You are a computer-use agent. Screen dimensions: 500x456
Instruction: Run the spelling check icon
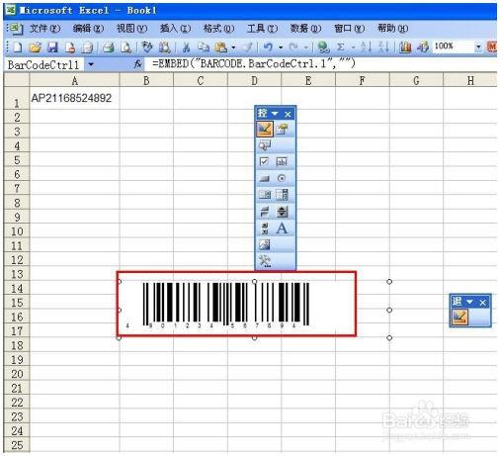pos(147,47)
